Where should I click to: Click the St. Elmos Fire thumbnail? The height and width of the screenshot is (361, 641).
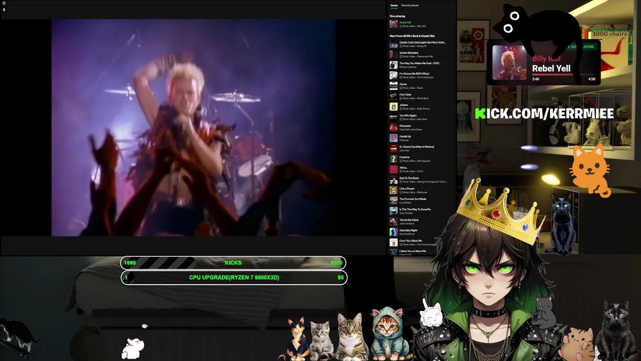click(x=394, y=148)
